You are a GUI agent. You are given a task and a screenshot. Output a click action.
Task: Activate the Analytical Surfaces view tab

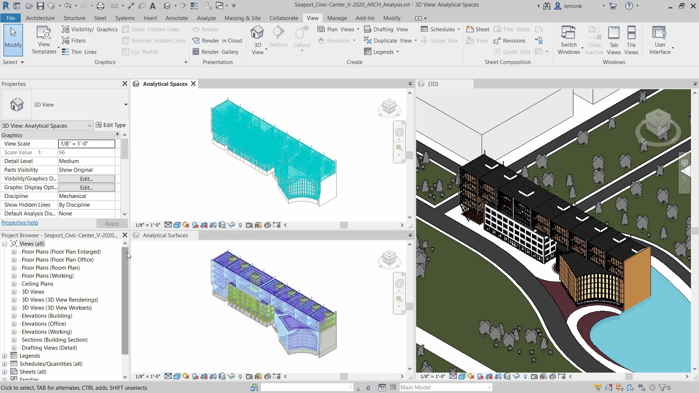pyautogui.click(x=165, y=235)
